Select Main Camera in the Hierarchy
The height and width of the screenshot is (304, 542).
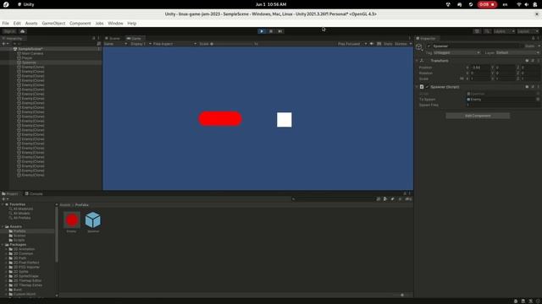pyautogui.click(x=32, y=53)
